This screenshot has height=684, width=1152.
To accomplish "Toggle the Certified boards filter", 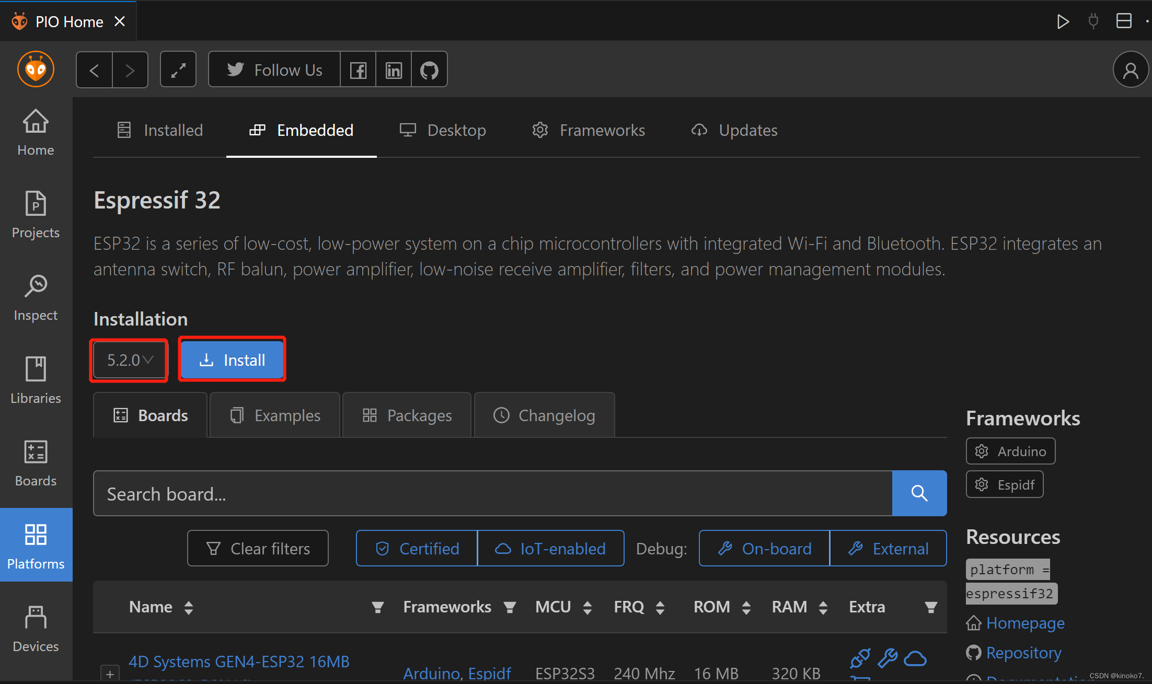I will point(417,549).
